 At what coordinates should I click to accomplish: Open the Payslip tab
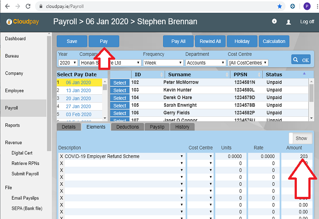pos(157,127)
